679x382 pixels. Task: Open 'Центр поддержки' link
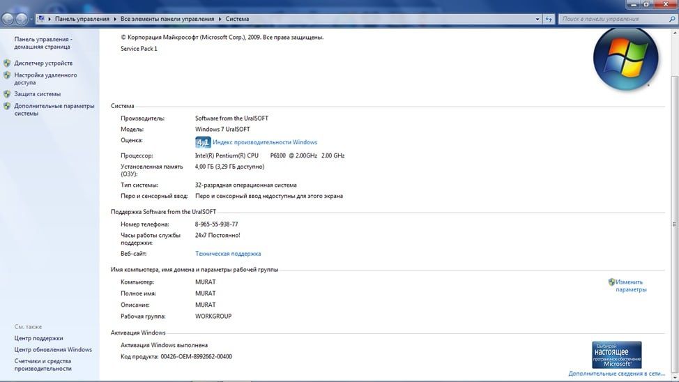click(38, 338)
